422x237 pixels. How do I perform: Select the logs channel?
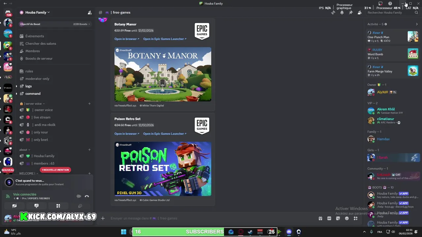(x=55, y=86)
